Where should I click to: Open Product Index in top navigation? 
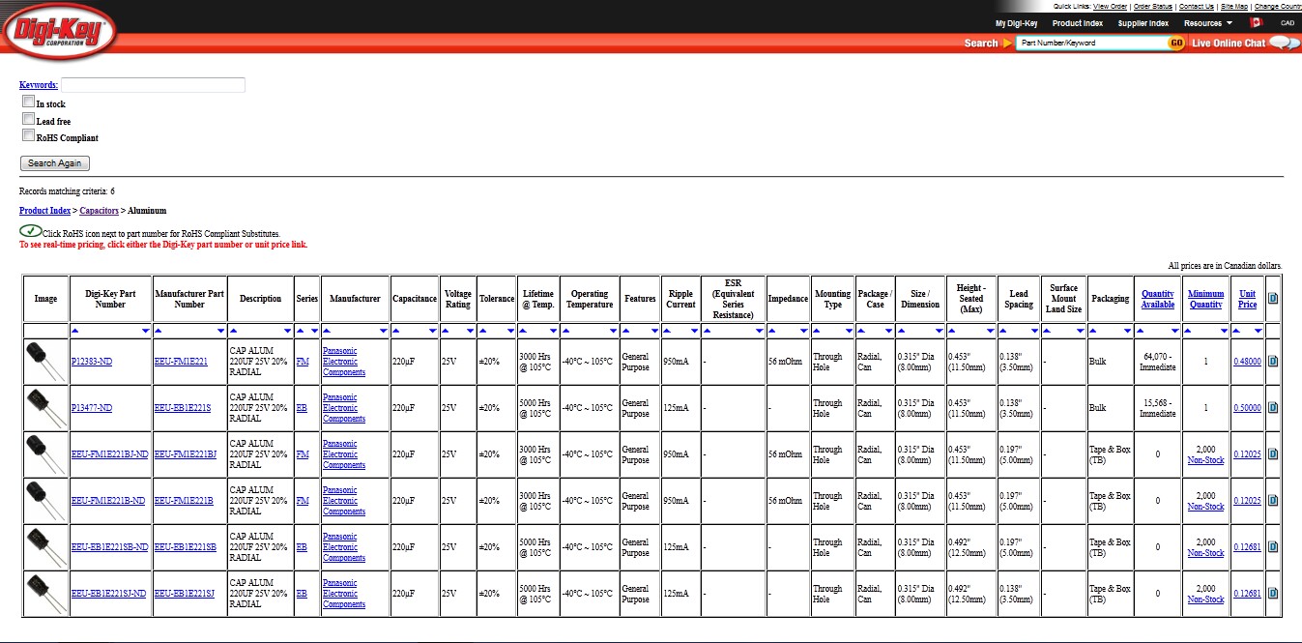tap(1077, 23)
